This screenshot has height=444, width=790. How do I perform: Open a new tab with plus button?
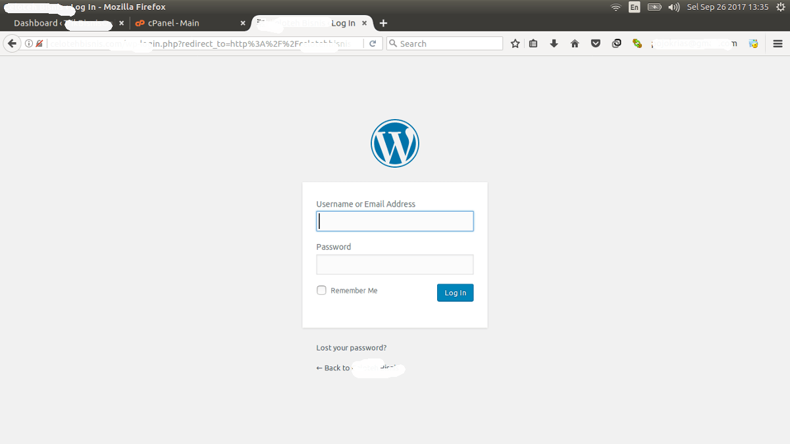pyautogui.click(x=384, y=23)
